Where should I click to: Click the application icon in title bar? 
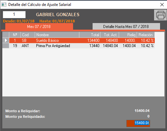click(4, 5)
